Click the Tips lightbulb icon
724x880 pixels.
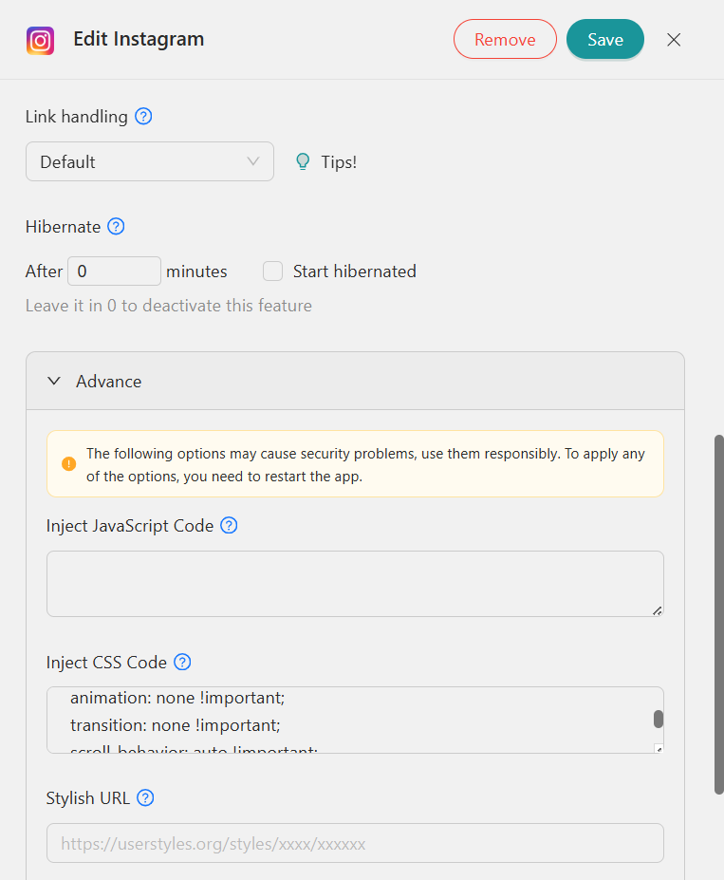tap(303, 161)
